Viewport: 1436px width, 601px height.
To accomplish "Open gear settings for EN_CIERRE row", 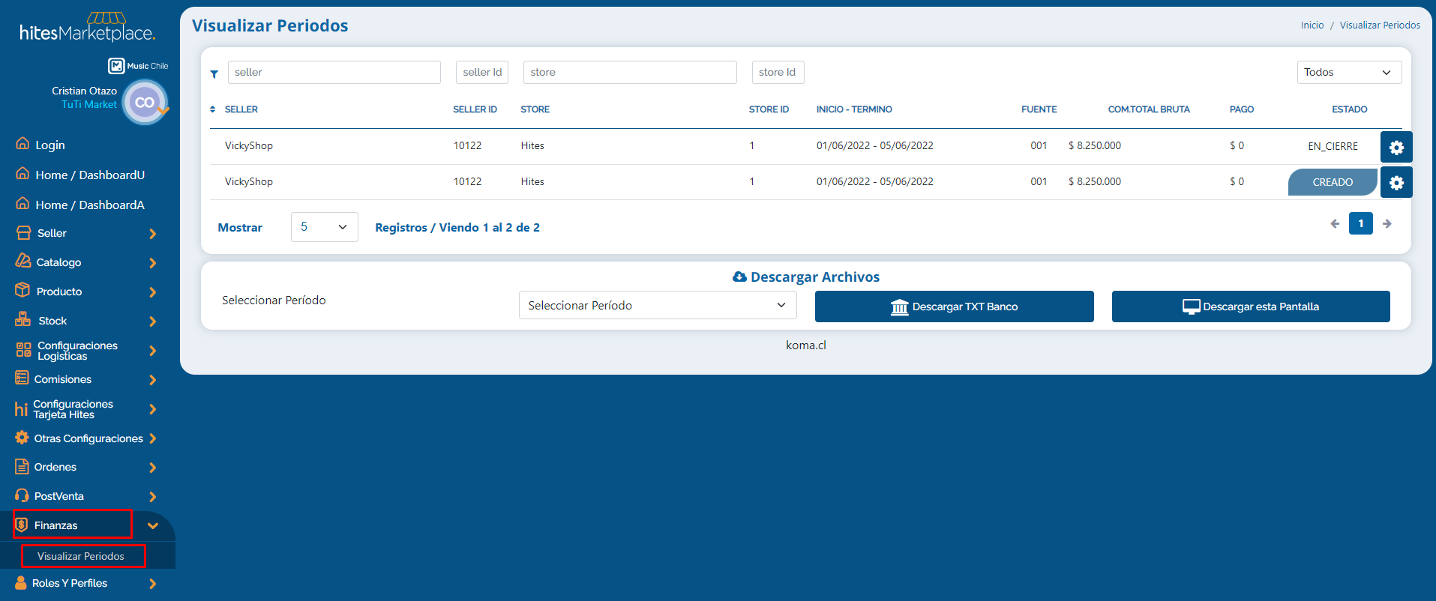I will pos(1396,147).
